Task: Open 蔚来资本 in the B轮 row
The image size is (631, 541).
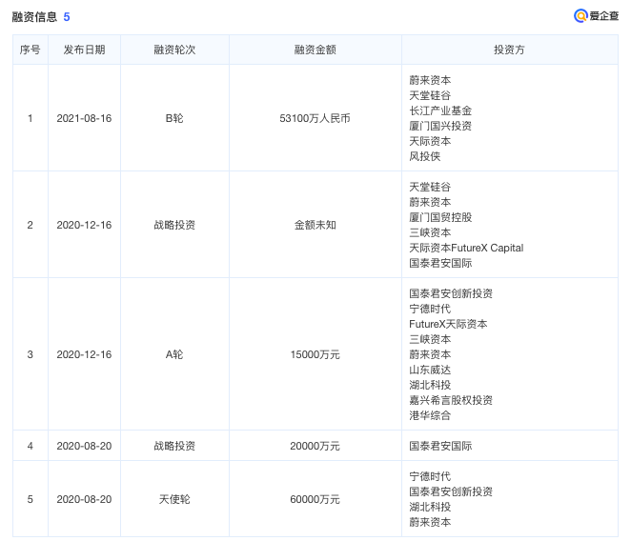Action: pos(430,80)
